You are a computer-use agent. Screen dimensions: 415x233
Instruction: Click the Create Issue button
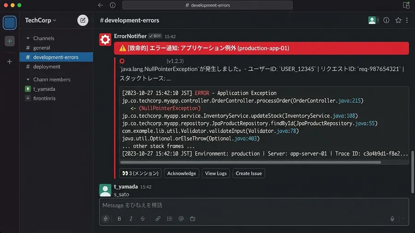point(249,174)
